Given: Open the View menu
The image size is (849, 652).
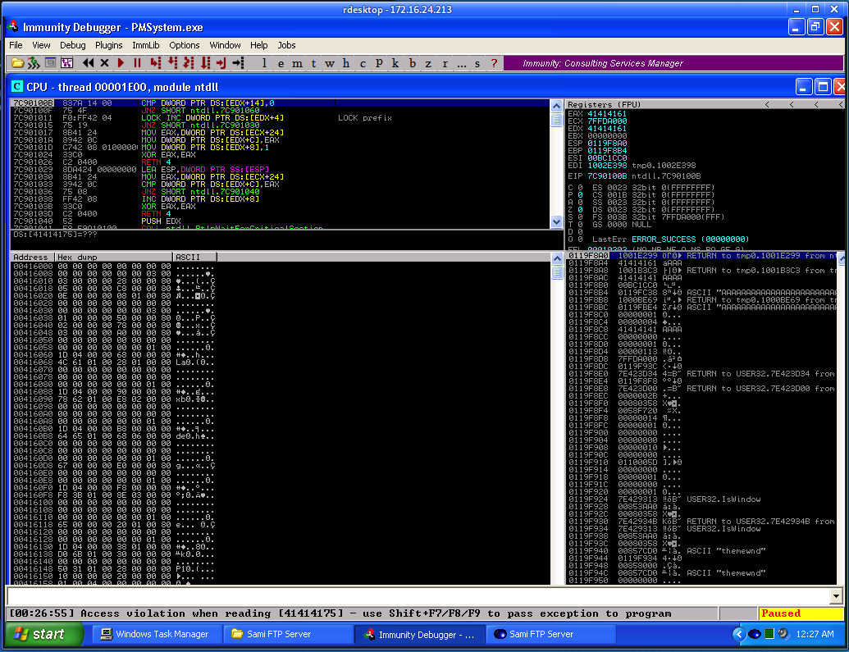Looking at the screenshot, I should coord(41,45).
